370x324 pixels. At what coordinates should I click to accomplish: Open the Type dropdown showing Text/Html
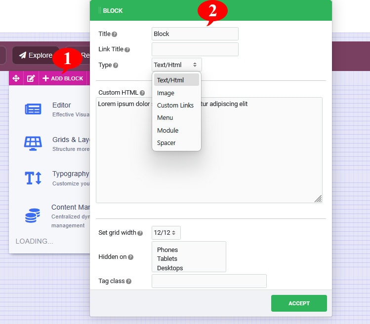click(x=177, y=65)
